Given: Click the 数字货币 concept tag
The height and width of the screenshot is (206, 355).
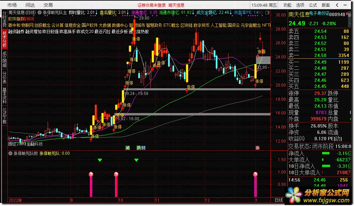Looking at the screenshot, I should point(202,25).
